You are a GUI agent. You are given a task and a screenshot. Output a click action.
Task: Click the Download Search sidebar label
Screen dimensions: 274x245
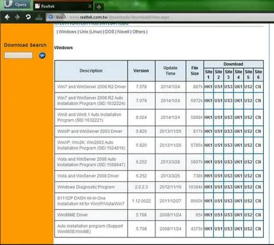[25, 45]
